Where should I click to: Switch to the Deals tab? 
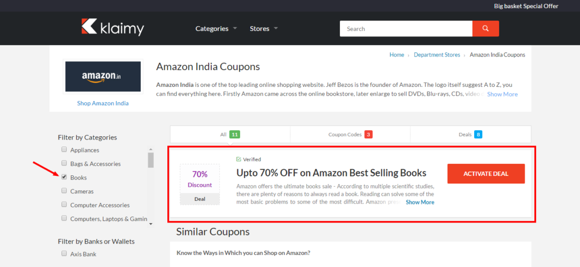click(x=470, y=135)
